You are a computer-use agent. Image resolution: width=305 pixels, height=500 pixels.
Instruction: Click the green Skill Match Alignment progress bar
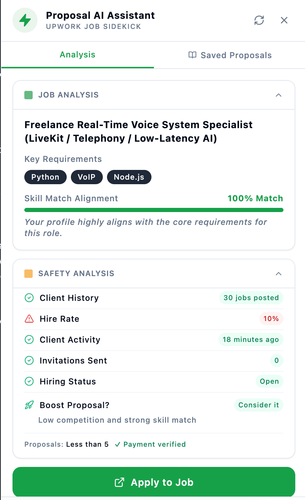(x=154, y=210)
